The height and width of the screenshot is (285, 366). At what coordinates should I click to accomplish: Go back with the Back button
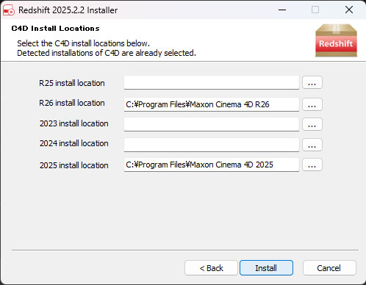(211, 268)
